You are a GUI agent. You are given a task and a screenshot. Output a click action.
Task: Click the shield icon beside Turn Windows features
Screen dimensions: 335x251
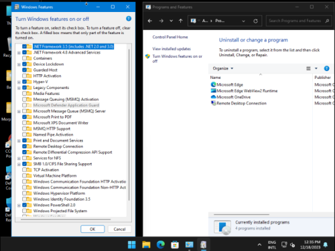pyautogui.click(x=147, y=56)
